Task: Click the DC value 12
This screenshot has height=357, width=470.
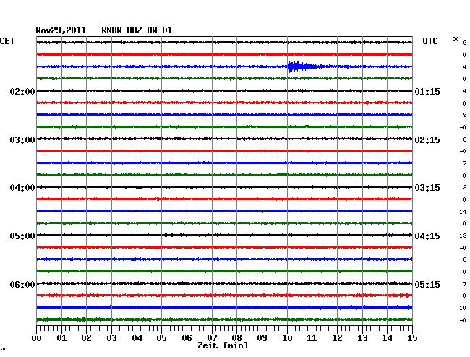Action: (x=463, y=187)
